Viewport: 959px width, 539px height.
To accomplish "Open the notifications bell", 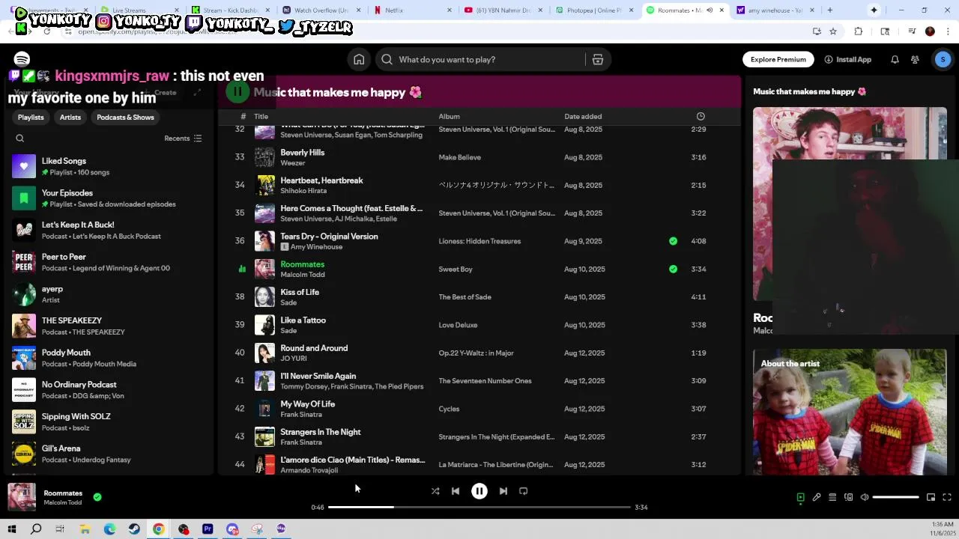I will (895, 60).
